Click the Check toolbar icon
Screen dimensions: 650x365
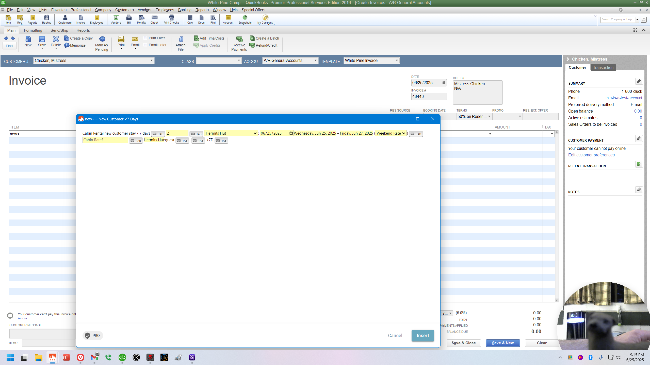point(154,19)
